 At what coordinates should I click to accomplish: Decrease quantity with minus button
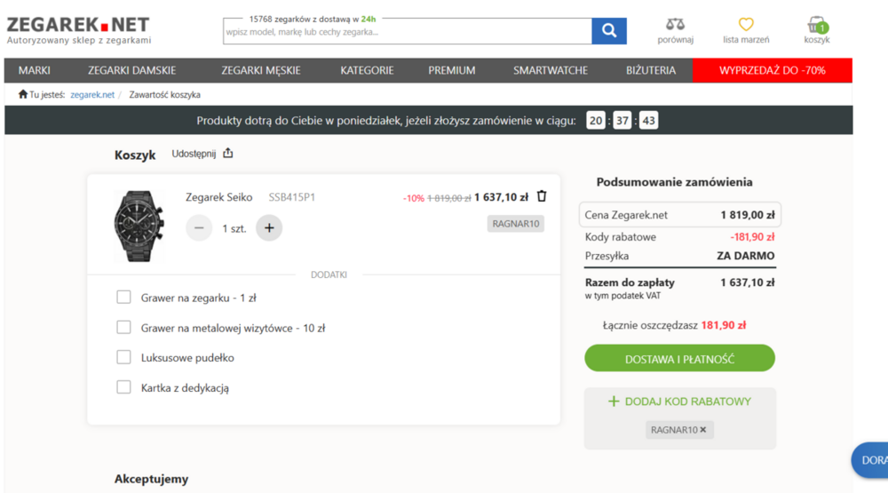[199, 228]
